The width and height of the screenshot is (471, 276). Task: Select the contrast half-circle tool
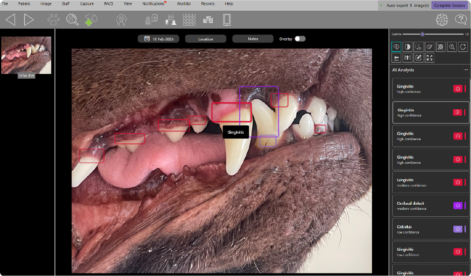click(x=407, y=47)
